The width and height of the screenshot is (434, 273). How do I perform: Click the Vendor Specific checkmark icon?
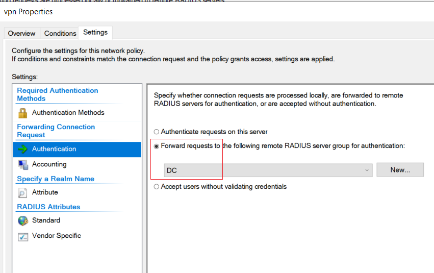point(23,237)
